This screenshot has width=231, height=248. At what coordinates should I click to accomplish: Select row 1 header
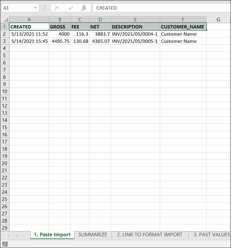coord(4,27)
